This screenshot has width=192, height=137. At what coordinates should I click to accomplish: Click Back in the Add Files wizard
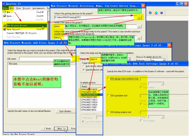(47, 128)
